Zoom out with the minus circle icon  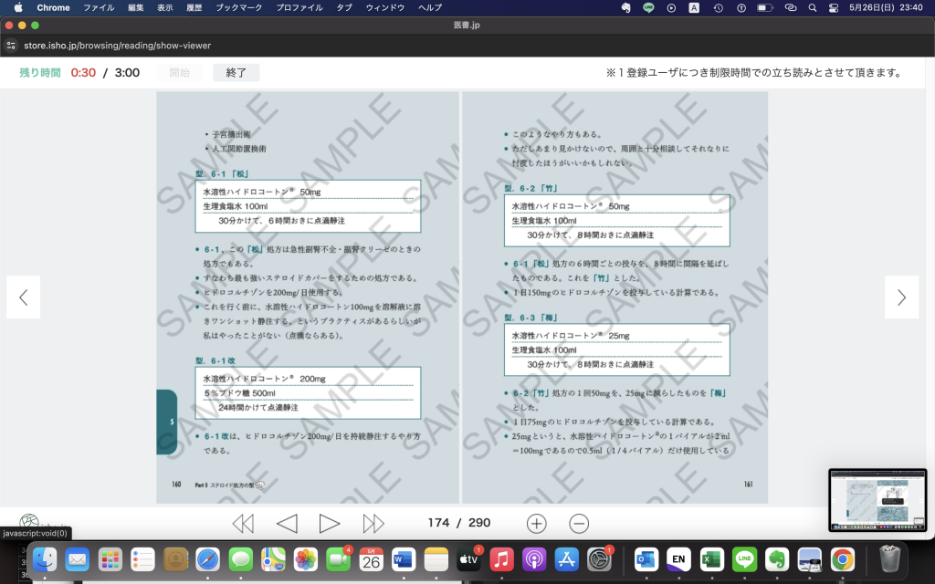pos(579,523)
